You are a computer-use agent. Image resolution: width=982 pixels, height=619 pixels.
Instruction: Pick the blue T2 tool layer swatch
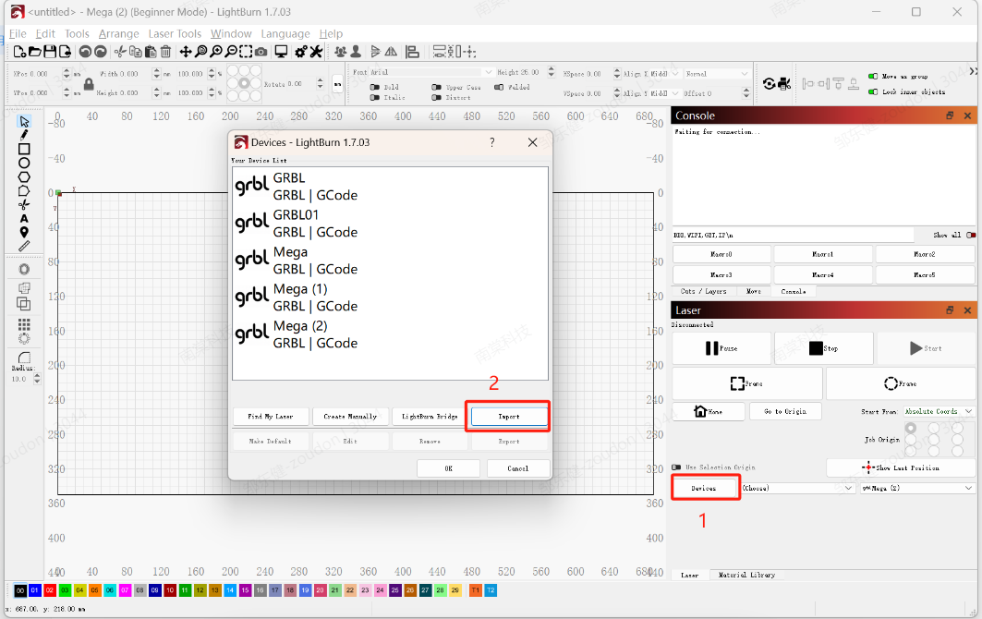pos(491,590)
